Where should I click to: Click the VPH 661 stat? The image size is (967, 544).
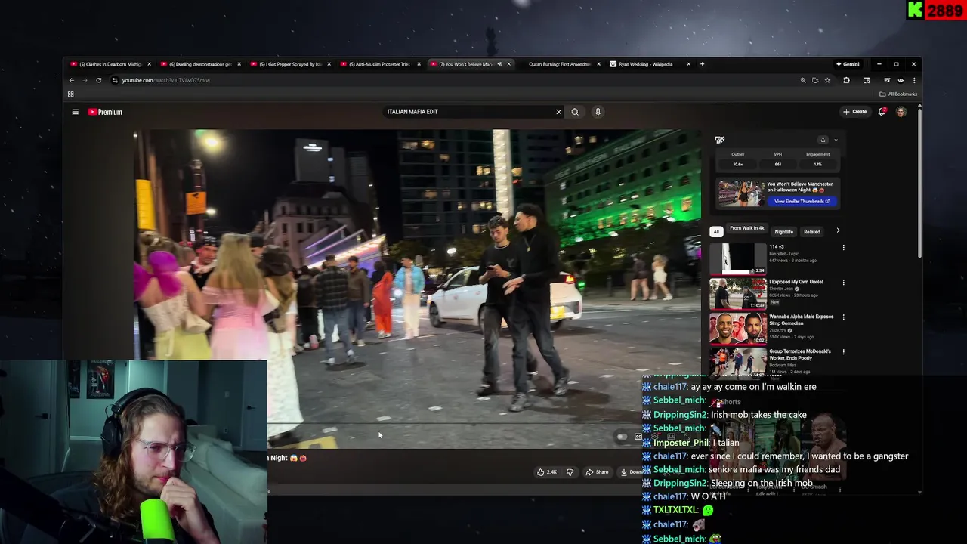(x=777, y=159)
